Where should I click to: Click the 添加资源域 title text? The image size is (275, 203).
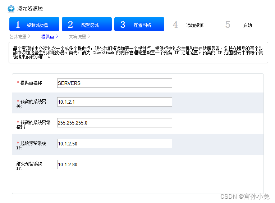(x=30, y=9)
